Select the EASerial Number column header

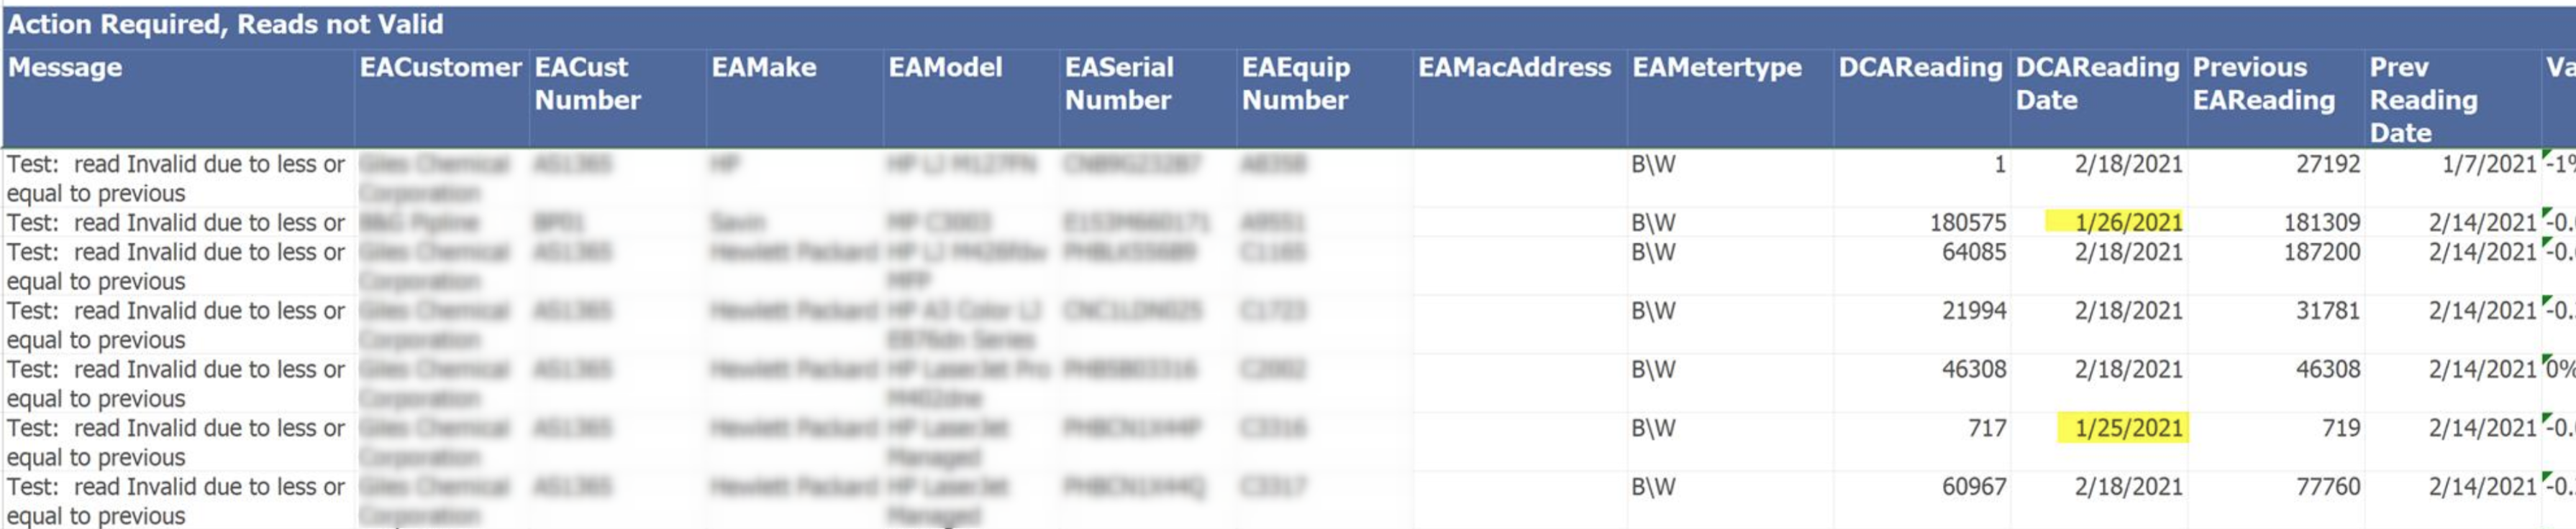(1148, 99)
